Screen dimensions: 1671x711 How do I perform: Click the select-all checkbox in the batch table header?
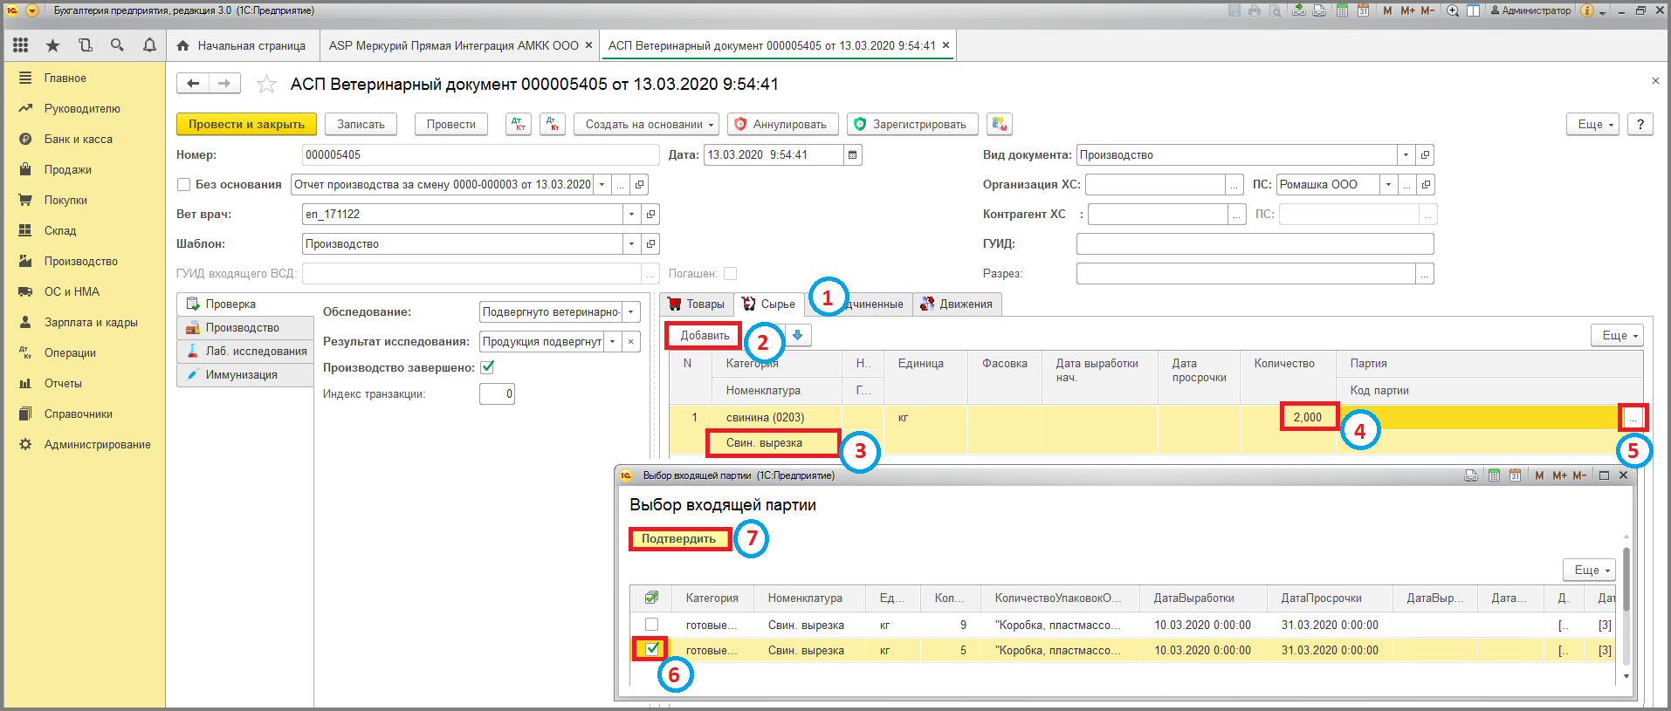[651, 598]
